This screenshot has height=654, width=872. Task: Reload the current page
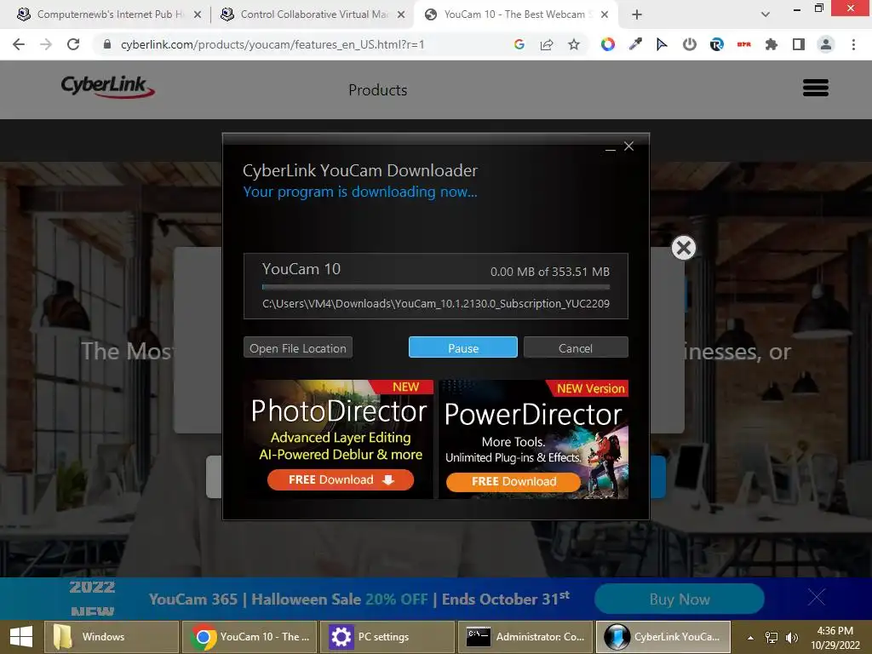pos(73,44)
